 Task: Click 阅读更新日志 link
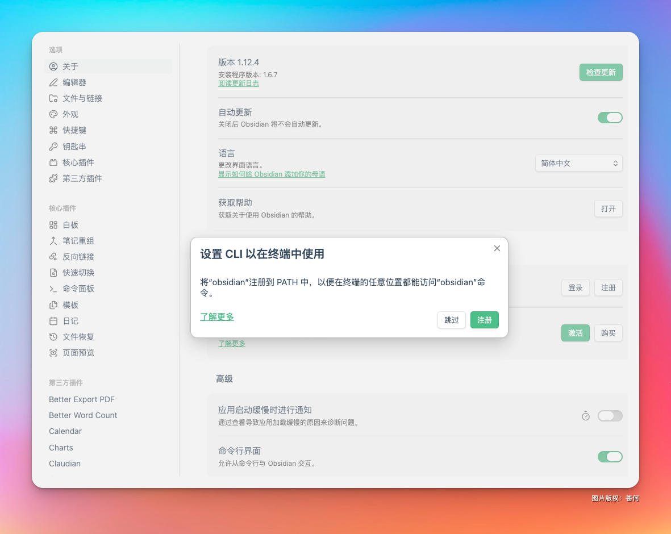click(x=239, y=84)
